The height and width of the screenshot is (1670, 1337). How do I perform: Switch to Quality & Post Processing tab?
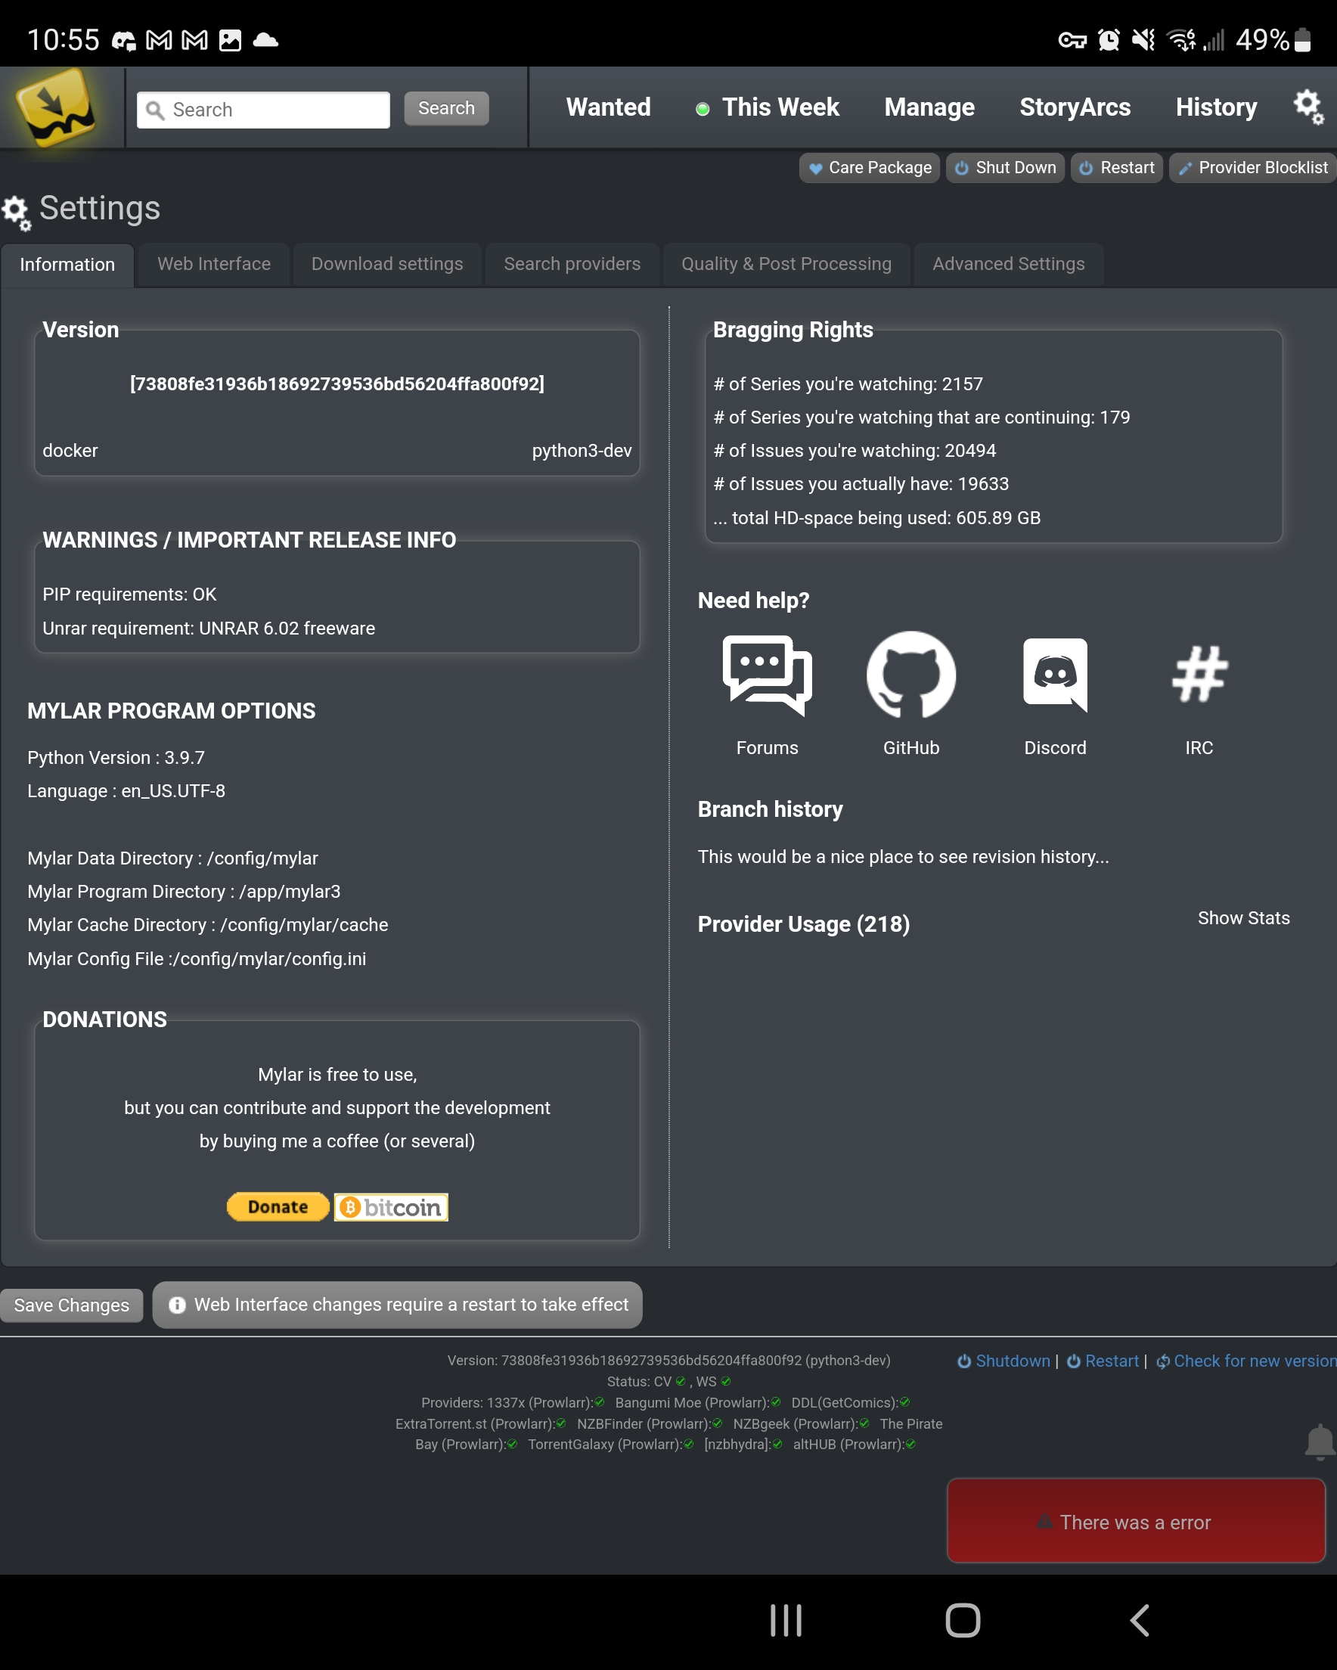786,264
